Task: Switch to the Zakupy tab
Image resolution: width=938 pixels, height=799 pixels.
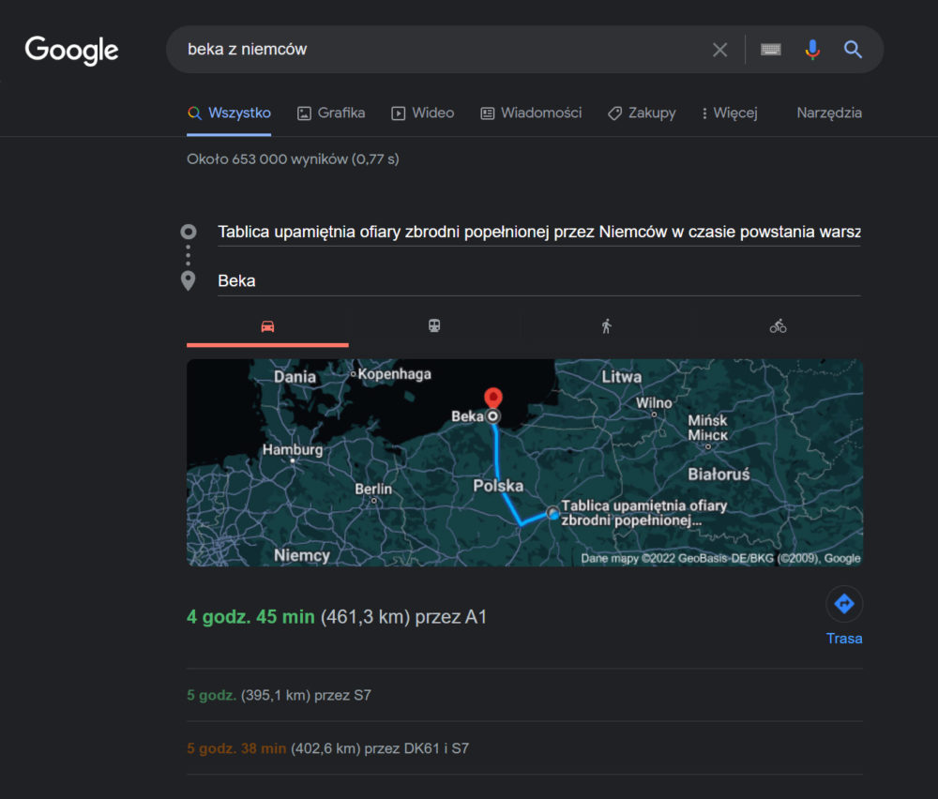Action: 642,113
